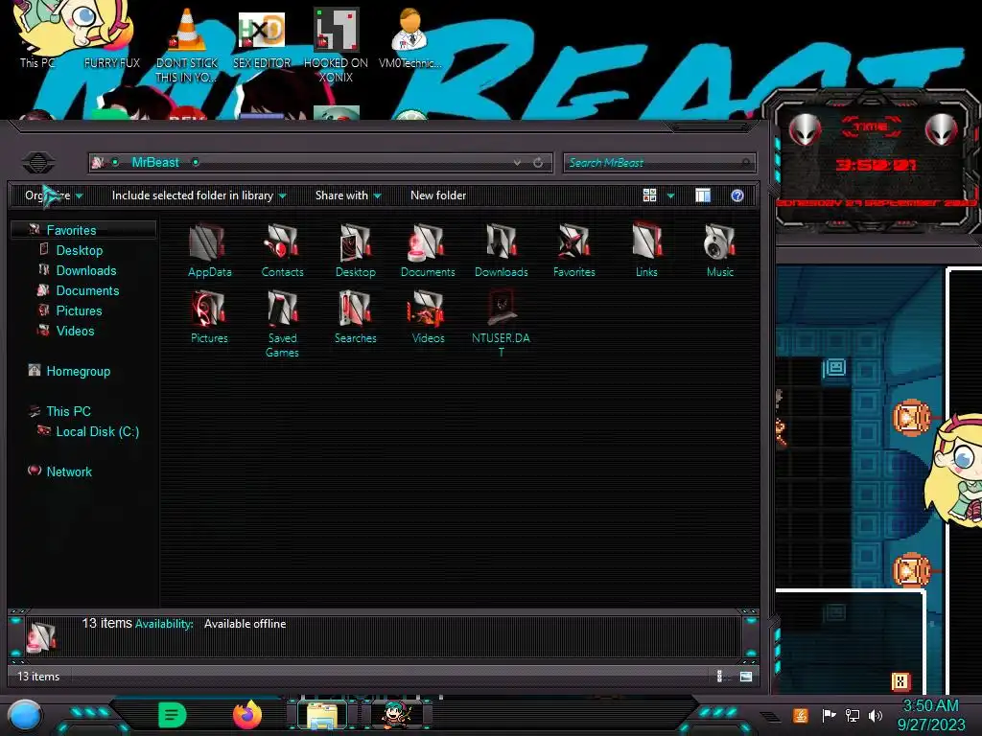Viewport: 982px width, 736px height.
Task: Launch Firefox from the taskbar
Action: pos(247,715)
